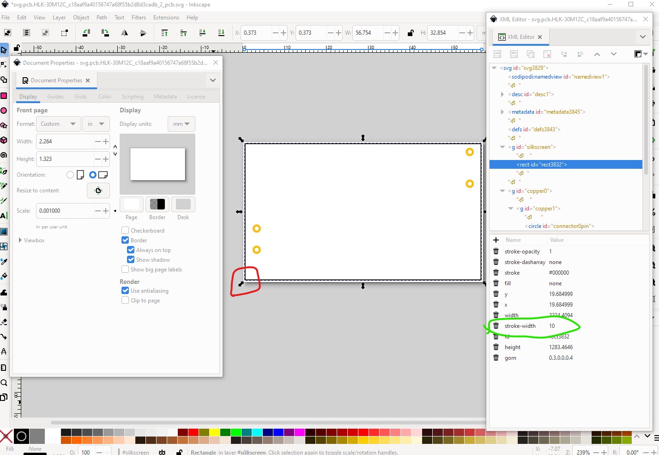Select the Zoom magnifier tool
This screenshot has height=455, width=659.
point(4,382)
